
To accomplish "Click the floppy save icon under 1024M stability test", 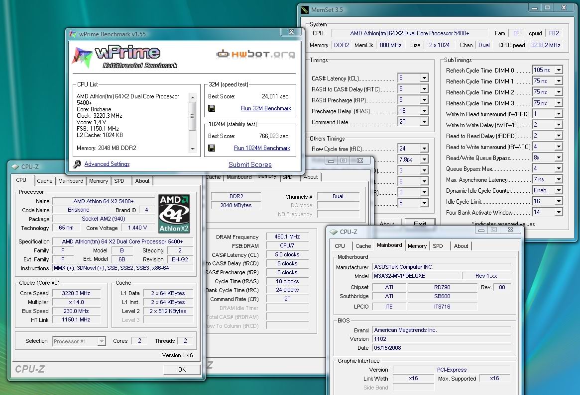I will 212,148.
